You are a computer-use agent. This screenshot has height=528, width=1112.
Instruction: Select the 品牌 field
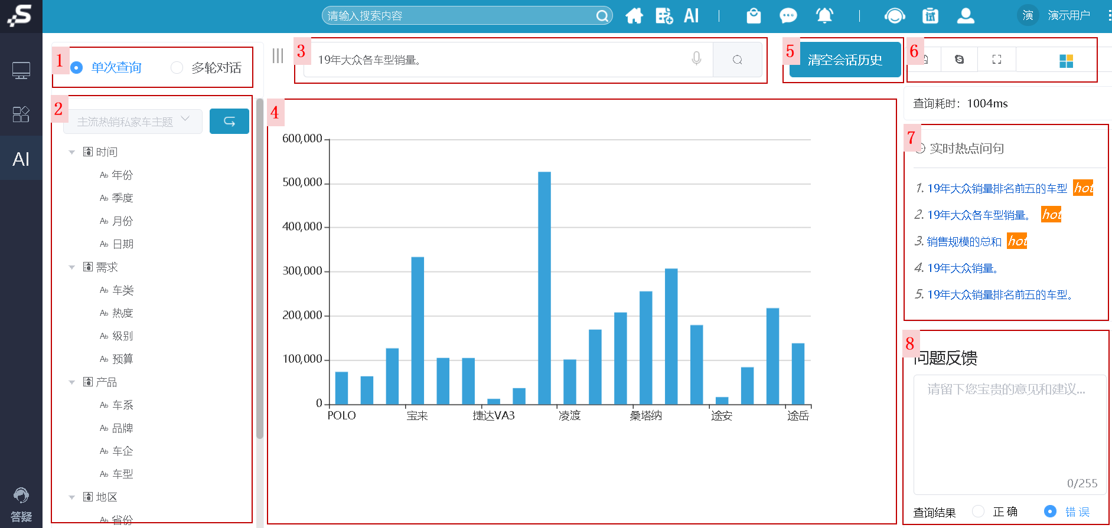122,428
